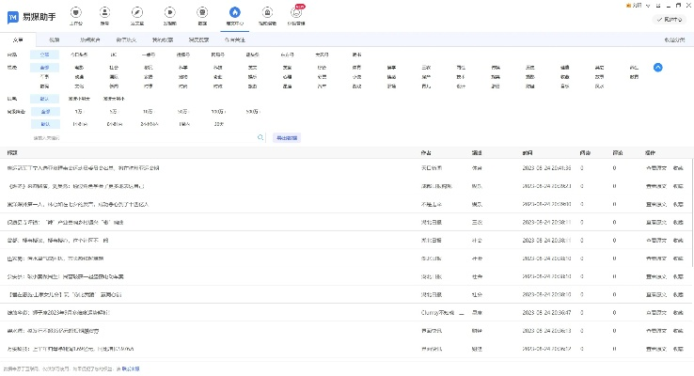Switch to the 文章 tab
Image resolution: width=694 pixels, height=376 pixels.
tap(18, 40)
